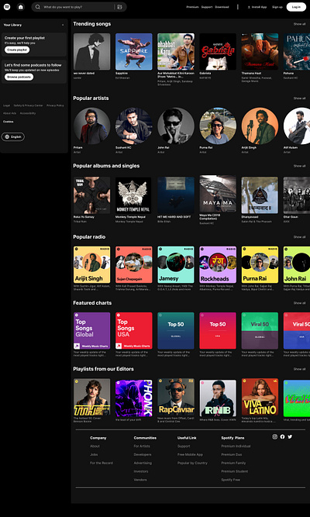Open For Artists footer link
Viewport: 310px width, 517px height.
(x=142, y=446)
